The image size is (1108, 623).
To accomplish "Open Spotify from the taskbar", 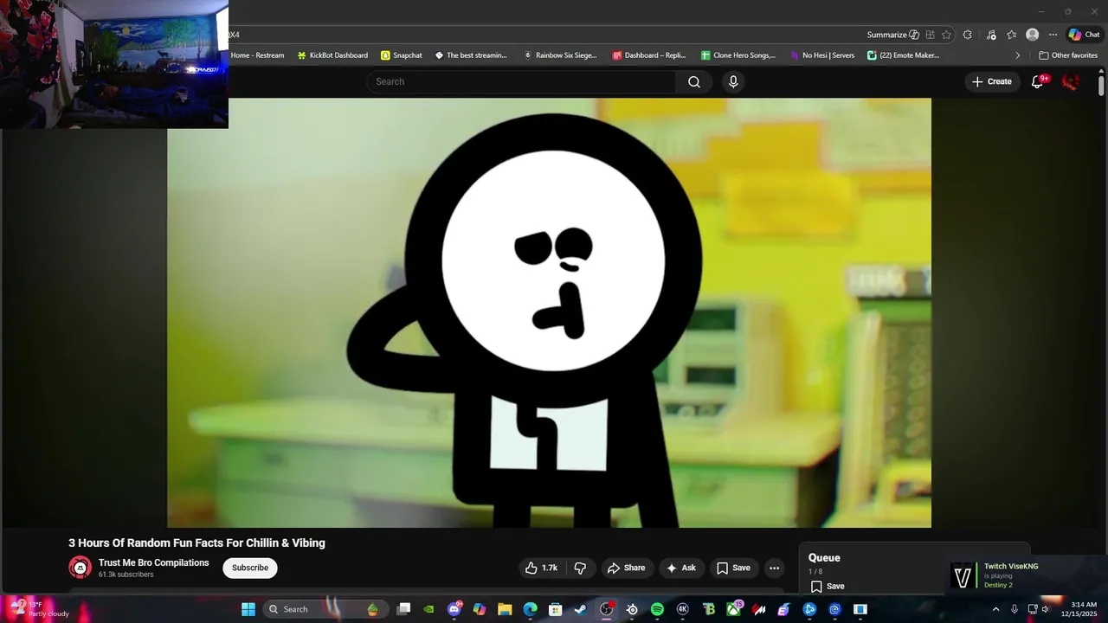I will coord(657,609).
